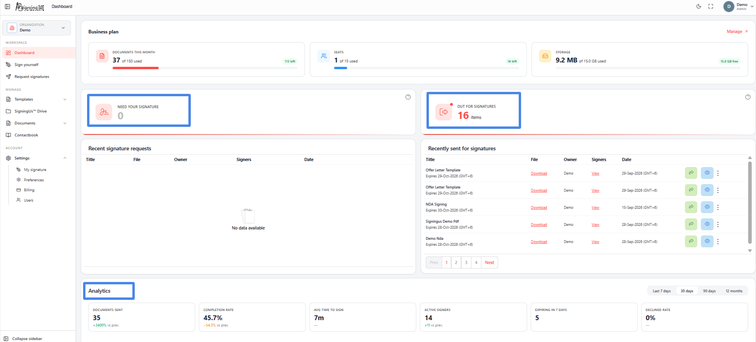Enter fullscreen mode icon

pos(711,6)
